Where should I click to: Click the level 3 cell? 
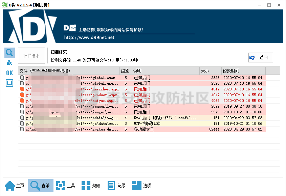coord(126,123)
